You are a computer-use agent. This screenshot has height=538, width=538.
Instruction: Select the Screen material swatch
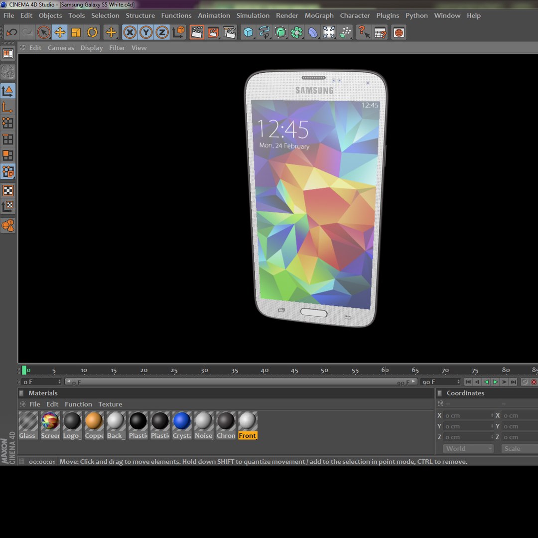point(50,425)
